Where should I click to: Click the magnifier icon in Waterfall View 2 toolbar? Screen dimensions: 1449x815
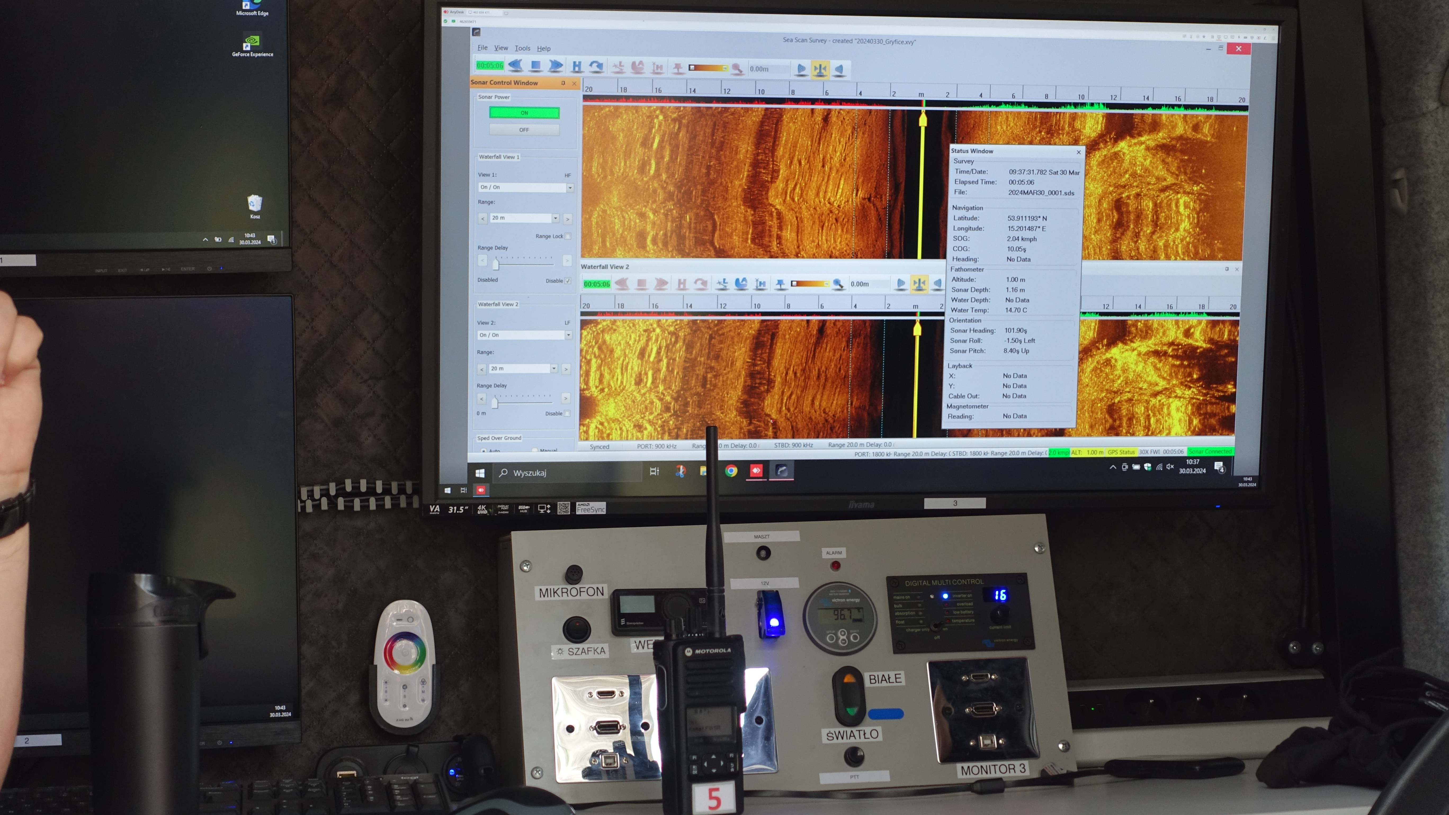838,284
